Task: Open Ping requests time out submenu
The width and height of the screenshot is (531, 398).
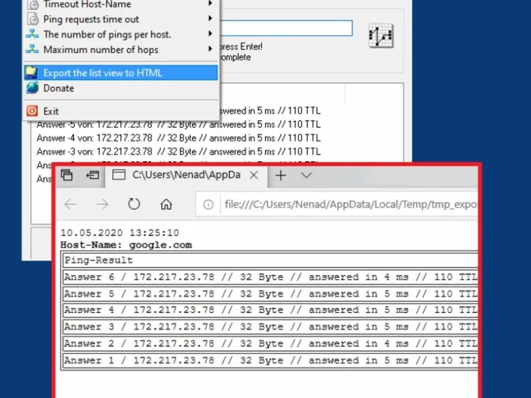Action: point(121,19)
